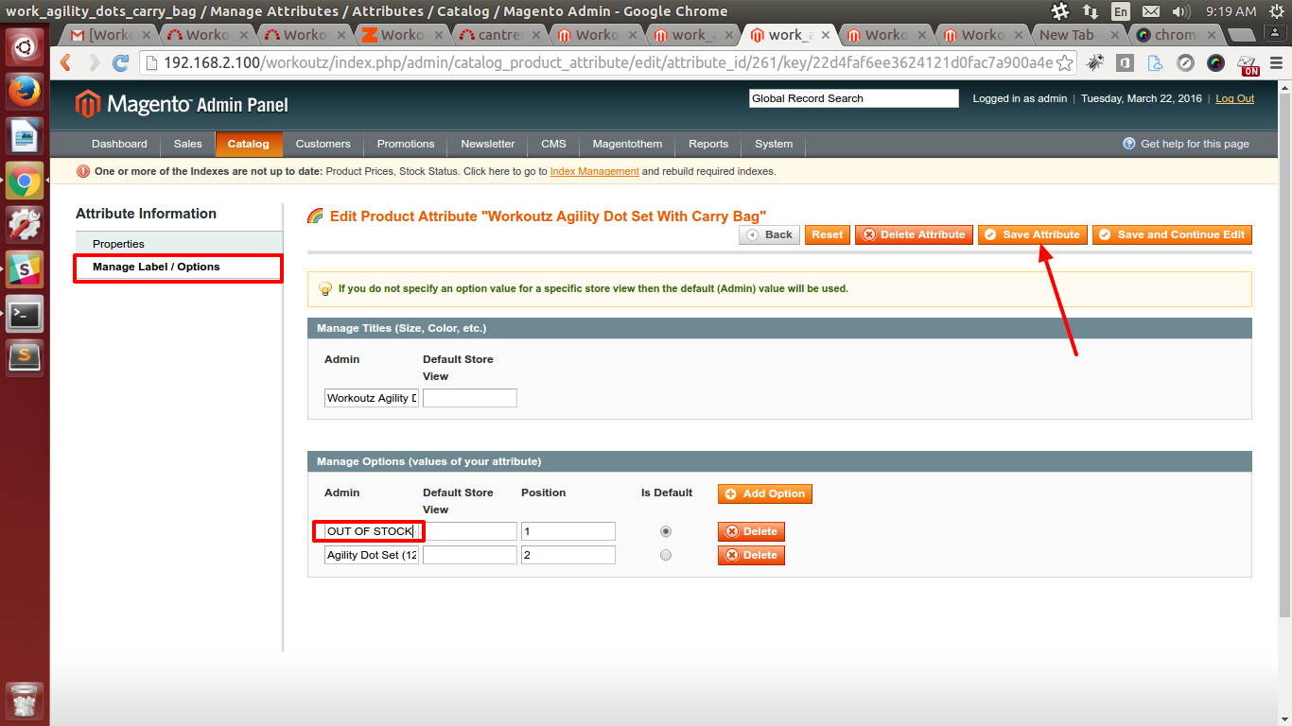Click the Default Store View title field
Screen dimensions: 1292x726
click(470, 398)
